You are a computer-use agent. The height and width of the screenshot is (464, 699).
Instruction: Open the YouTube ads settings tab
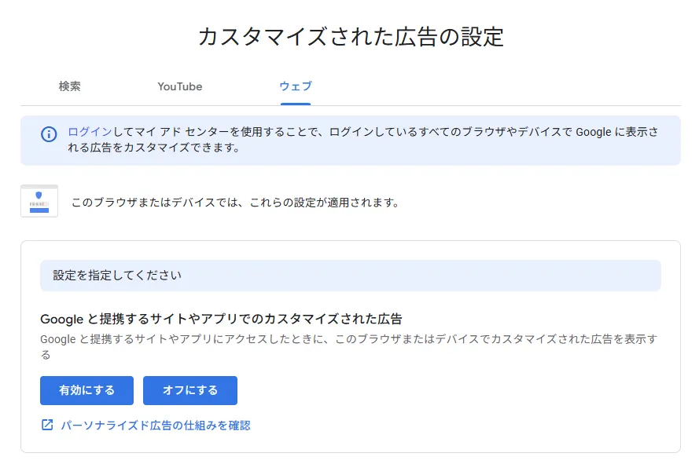coord(180,86)
